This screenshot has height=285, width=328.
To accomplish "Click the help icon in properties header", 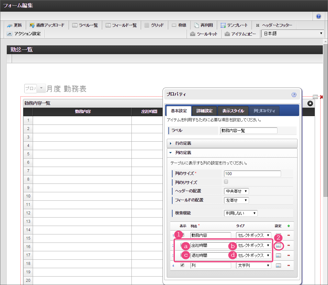I will point(294,95).
